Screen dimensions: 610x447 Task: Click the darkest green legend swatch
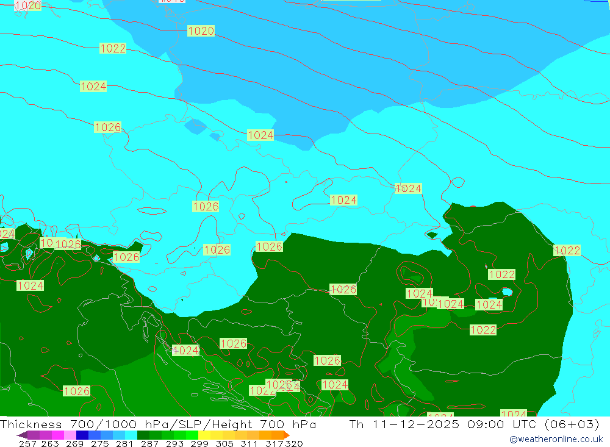pyautogui.click(x=143, y=435)
